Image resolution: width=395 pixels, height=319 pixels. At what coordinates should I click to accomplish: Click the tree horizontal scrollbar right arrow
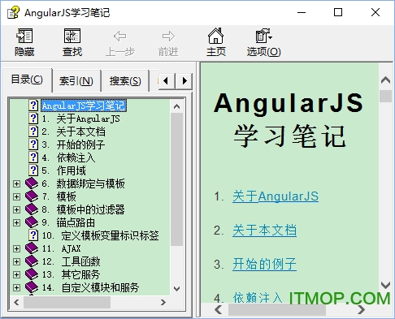tap(163, 302)
